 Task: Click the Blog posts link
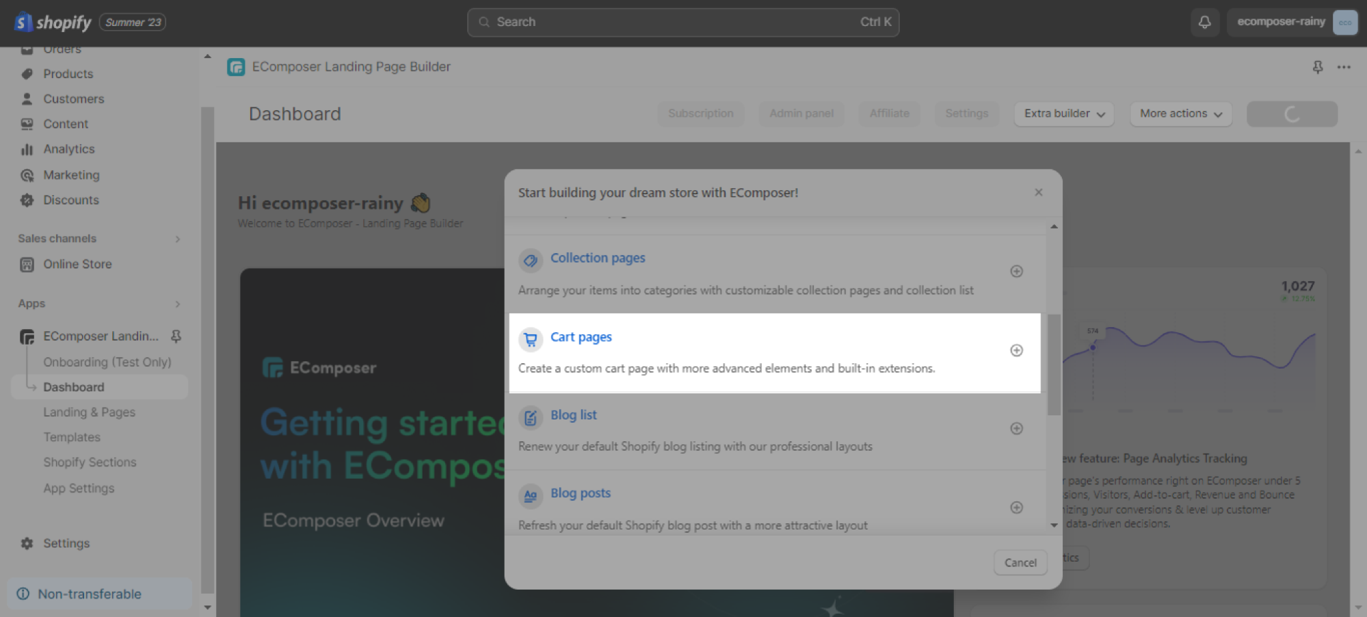(581, 493)
